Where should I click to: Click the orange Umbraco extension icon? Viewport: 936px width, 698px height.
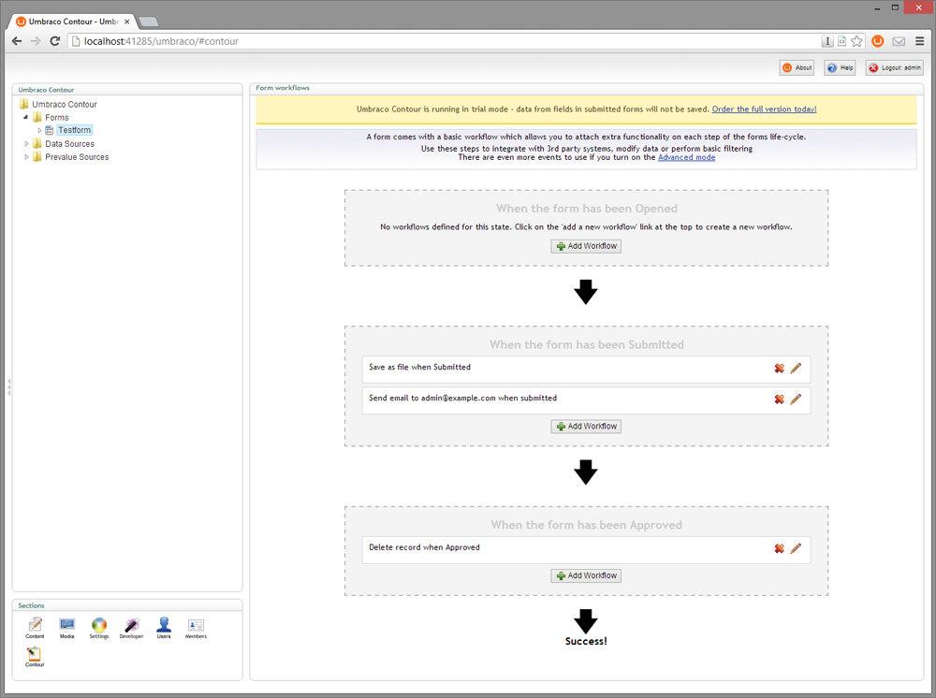pos(878,41)
